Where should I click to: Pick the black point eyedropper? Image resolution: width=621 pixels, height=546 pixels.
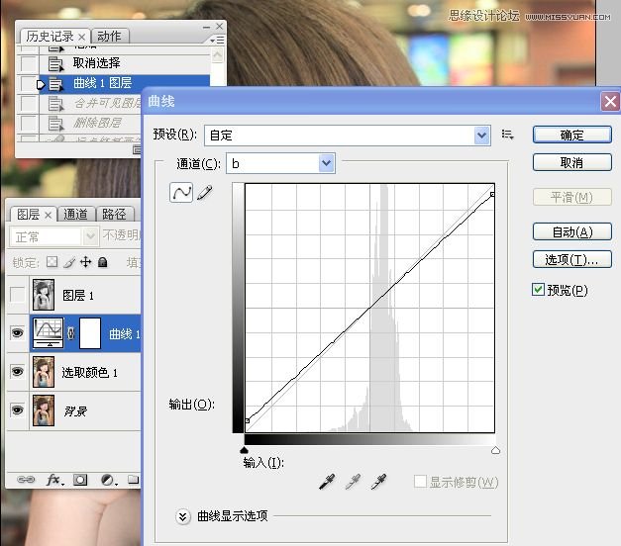[327, 482]
